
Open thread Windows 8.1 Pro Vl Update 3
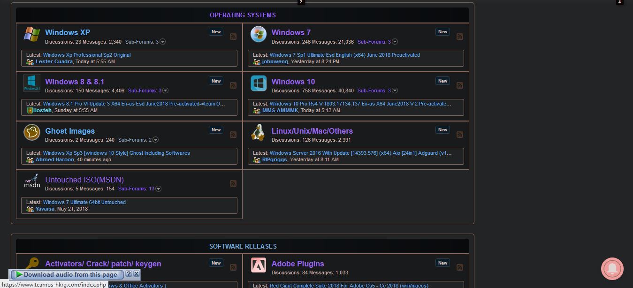tap(134, 104)
